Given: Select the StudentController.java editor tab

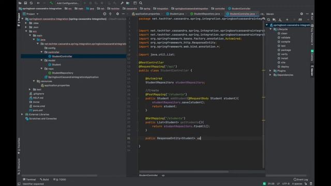Looking at the screenshot, I should [242, 14].
